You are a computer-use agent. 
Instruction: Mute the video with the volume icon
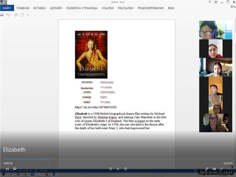click(x=7, y=169)
